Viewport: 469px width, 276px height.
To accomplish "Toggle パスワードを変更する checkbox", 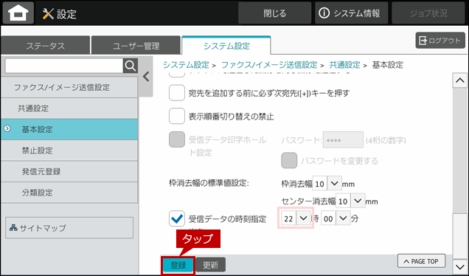I will (289, 160).
